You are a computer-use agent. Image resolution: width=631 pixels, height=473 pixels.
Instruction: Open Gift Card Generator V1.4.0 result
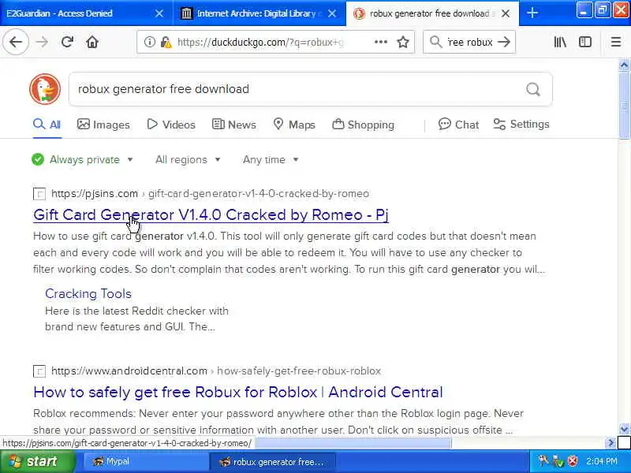211,214
